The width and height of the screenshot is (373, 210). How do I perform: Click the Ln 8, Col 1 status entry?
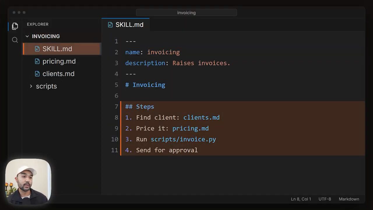click(301, 199)
